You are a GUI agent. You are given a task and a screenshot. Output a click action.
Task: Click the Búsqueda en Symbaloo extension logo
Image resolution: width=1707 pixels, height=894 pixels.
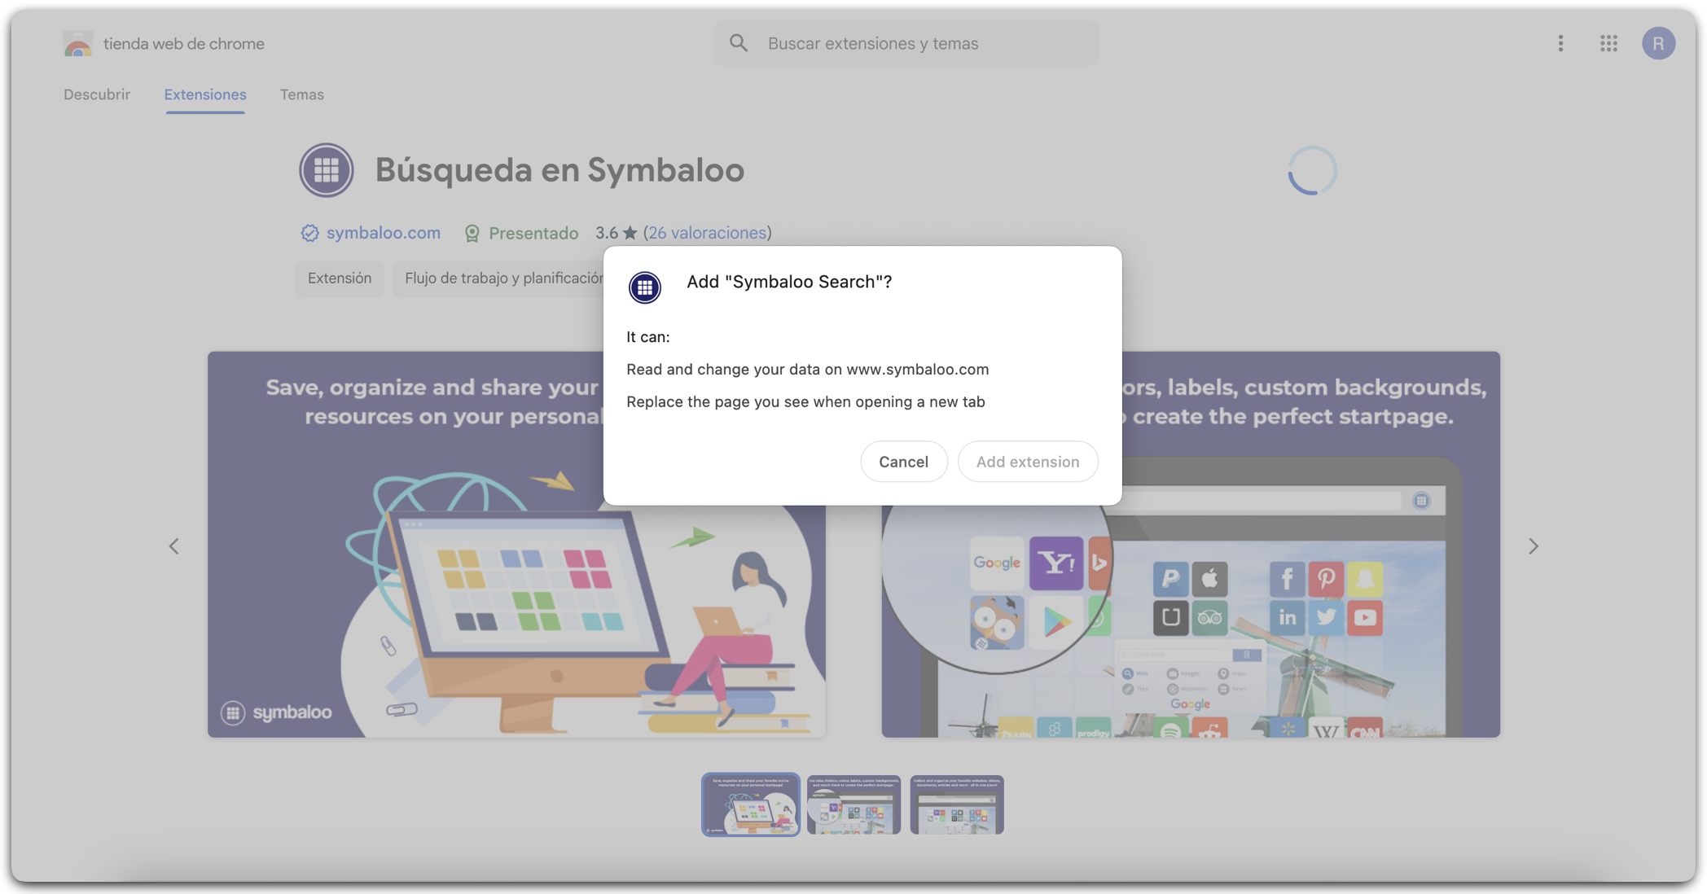326,170
